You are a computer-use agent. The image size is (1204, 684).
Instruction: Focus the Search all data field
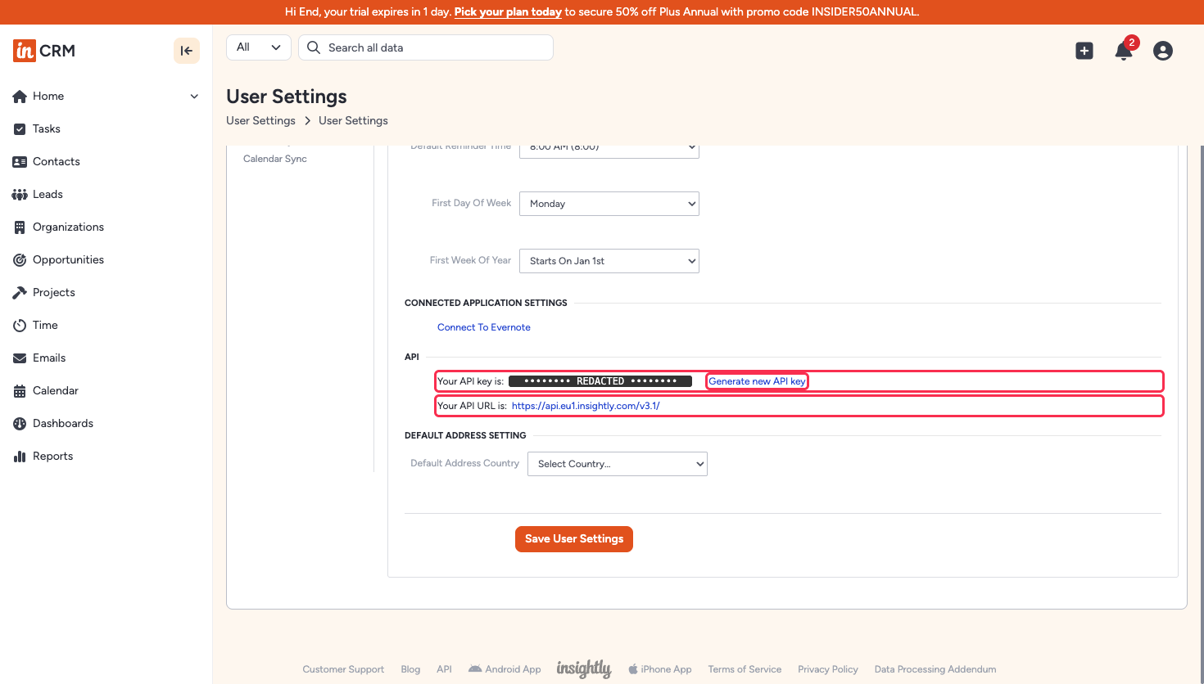[x=426, y=47]
